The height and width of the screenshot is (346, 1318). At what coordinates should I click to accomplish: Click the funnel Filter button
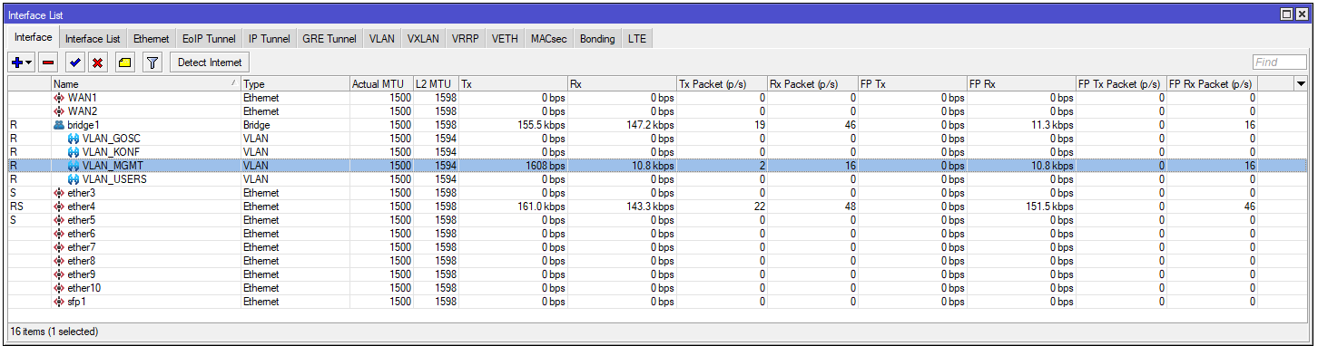(152, 62)
